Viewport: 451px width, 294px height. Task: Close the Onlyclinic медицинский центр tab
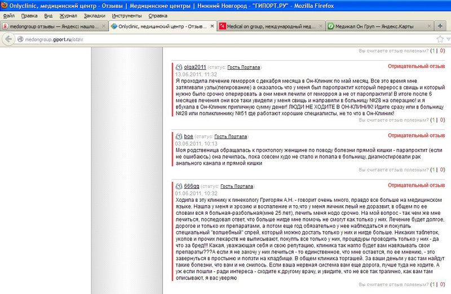pyautogui.click(x=213, y=26)
